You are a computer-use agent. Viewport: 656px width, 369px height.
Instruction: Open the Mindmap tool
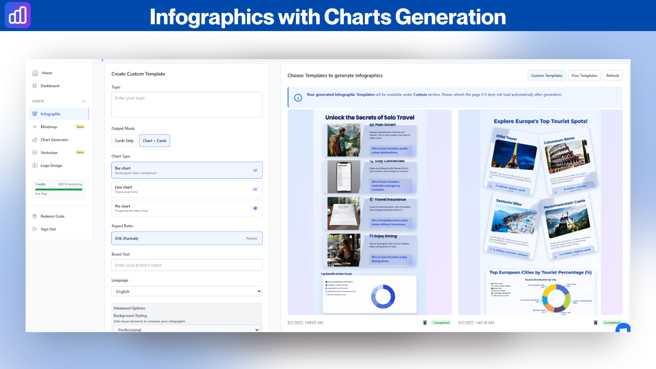(x=49, y=127)
